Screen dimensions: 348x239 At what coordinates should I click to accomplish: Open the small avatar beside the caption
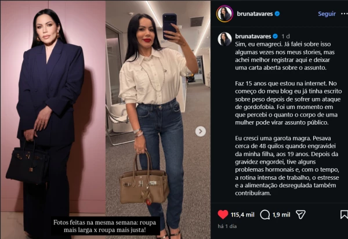pos(224,39)
